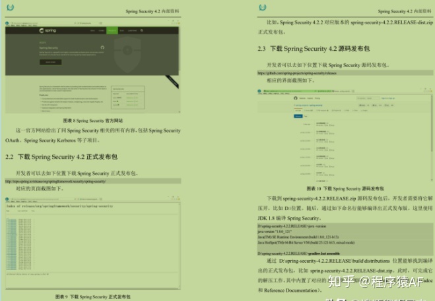Viewport: 435px width, 301px height.
Task: Select caption 图表 9 下载 Spring Security 正式发布包
Action: 92,297
